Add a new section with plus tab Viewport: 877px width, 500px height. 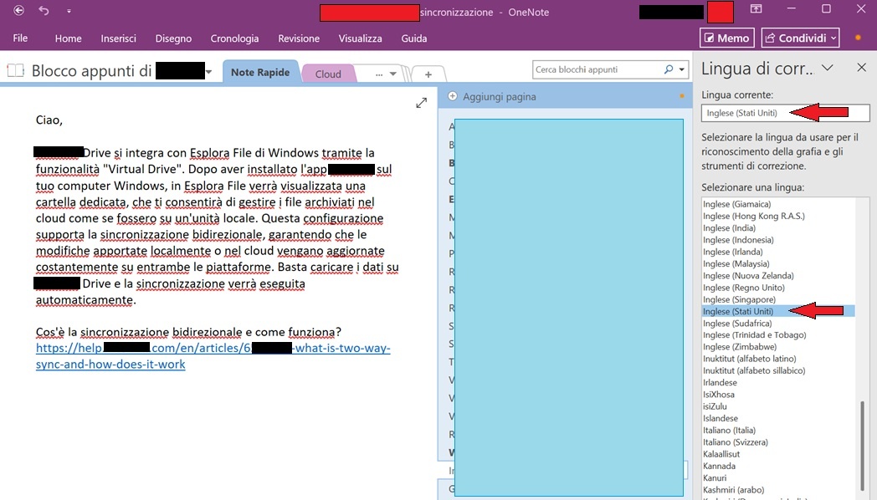(x=428, y=74)
